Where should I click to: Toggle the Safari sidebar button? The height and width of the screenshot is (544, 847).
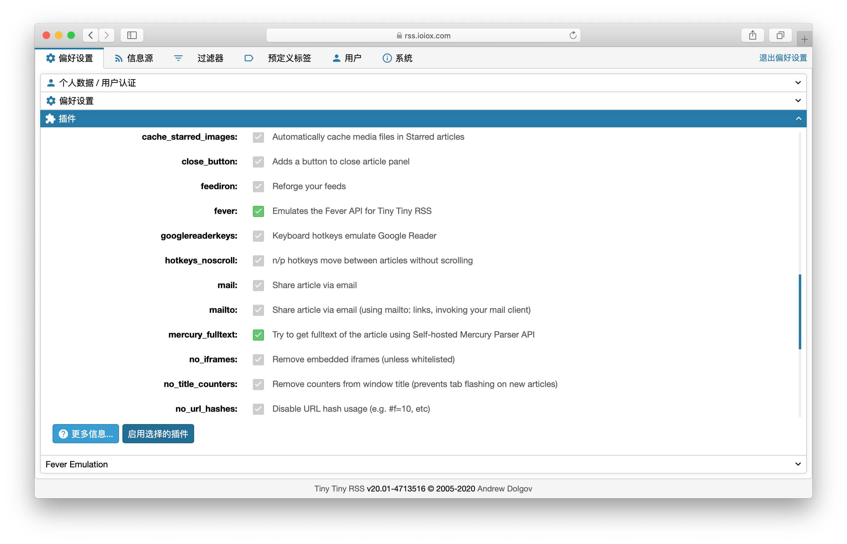(132, 35)
